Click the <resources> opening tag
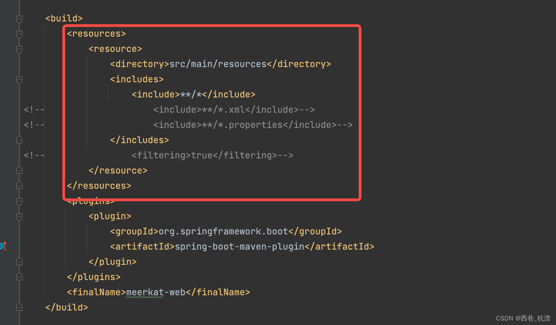 pyautogui.click(x=96, y=34)
